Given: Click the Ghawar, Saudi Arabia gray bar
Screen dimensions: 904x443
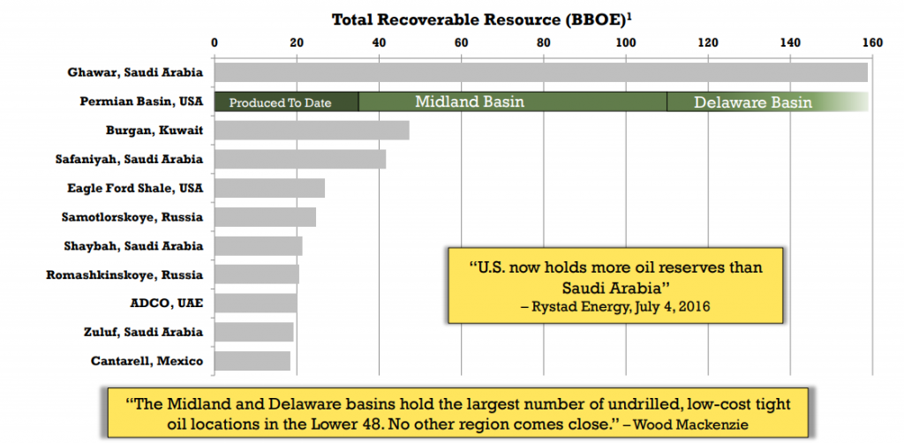Looking at the screenshot, I should [x=540, y=72].
